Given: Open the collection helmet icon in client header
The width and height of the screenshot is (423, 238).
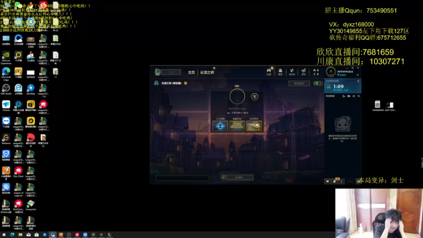Looking at the screenshot, I should [269, 71].
